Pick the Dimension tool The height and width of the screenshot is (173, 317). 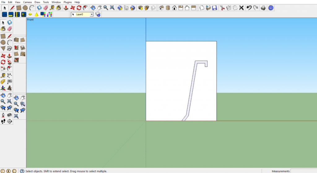(9, 76)
